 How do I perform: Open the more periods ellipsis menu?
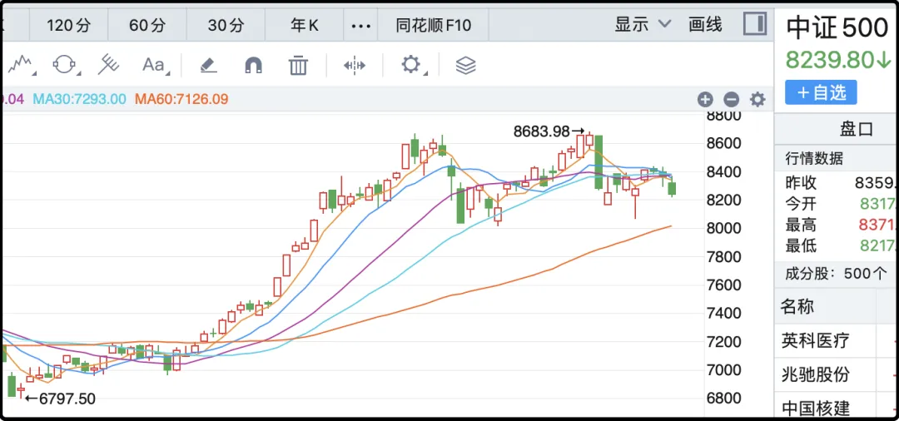click(360, 26)
